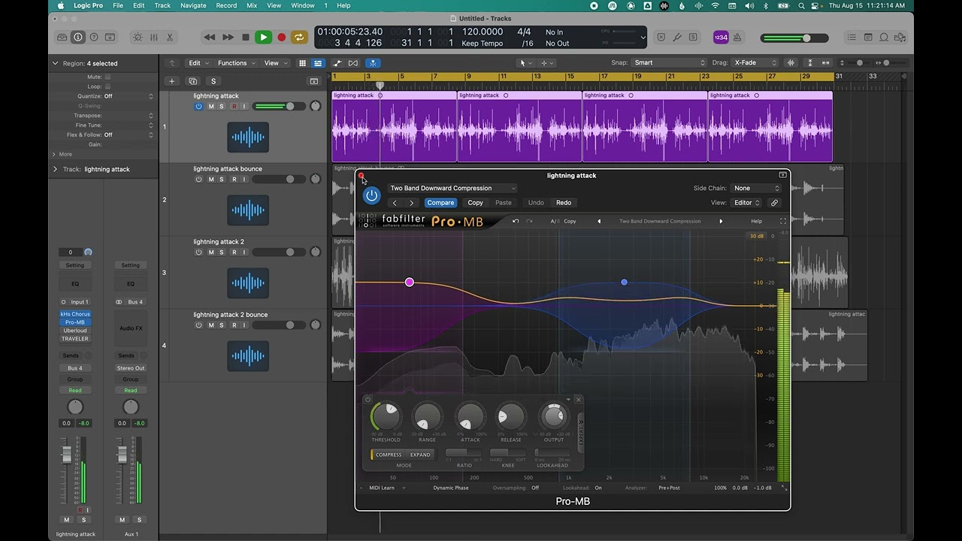This screenshot has height=541, width=962.
Task: Fast-forward the transport
Action: click(228, 37)
